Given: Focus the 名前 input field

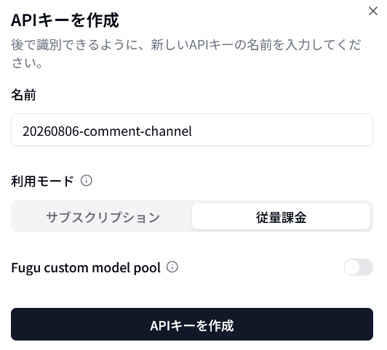Looking at the screenshot, I should 192,130.
